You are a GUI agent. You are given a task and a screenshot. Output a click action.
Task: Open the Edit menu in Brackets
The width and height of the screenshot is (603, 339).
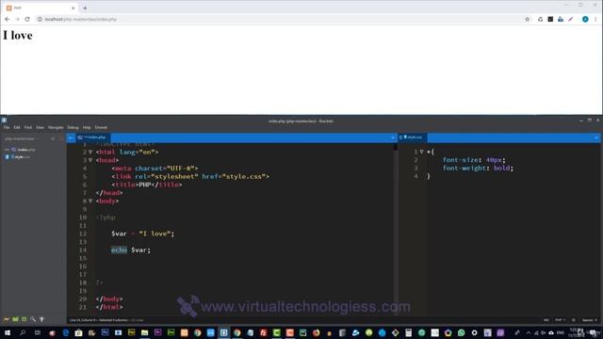17,128
